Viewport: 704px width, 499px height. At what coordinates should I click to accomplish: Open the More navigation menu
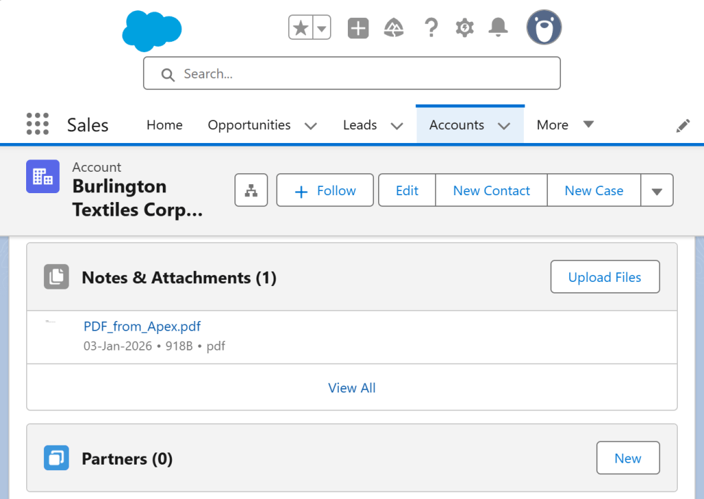[x=565, y=125]
